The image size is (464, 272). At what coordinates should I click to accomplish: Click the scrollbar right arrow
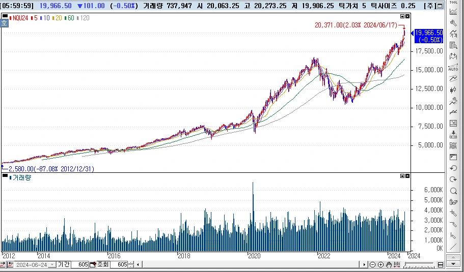point(364,264)
